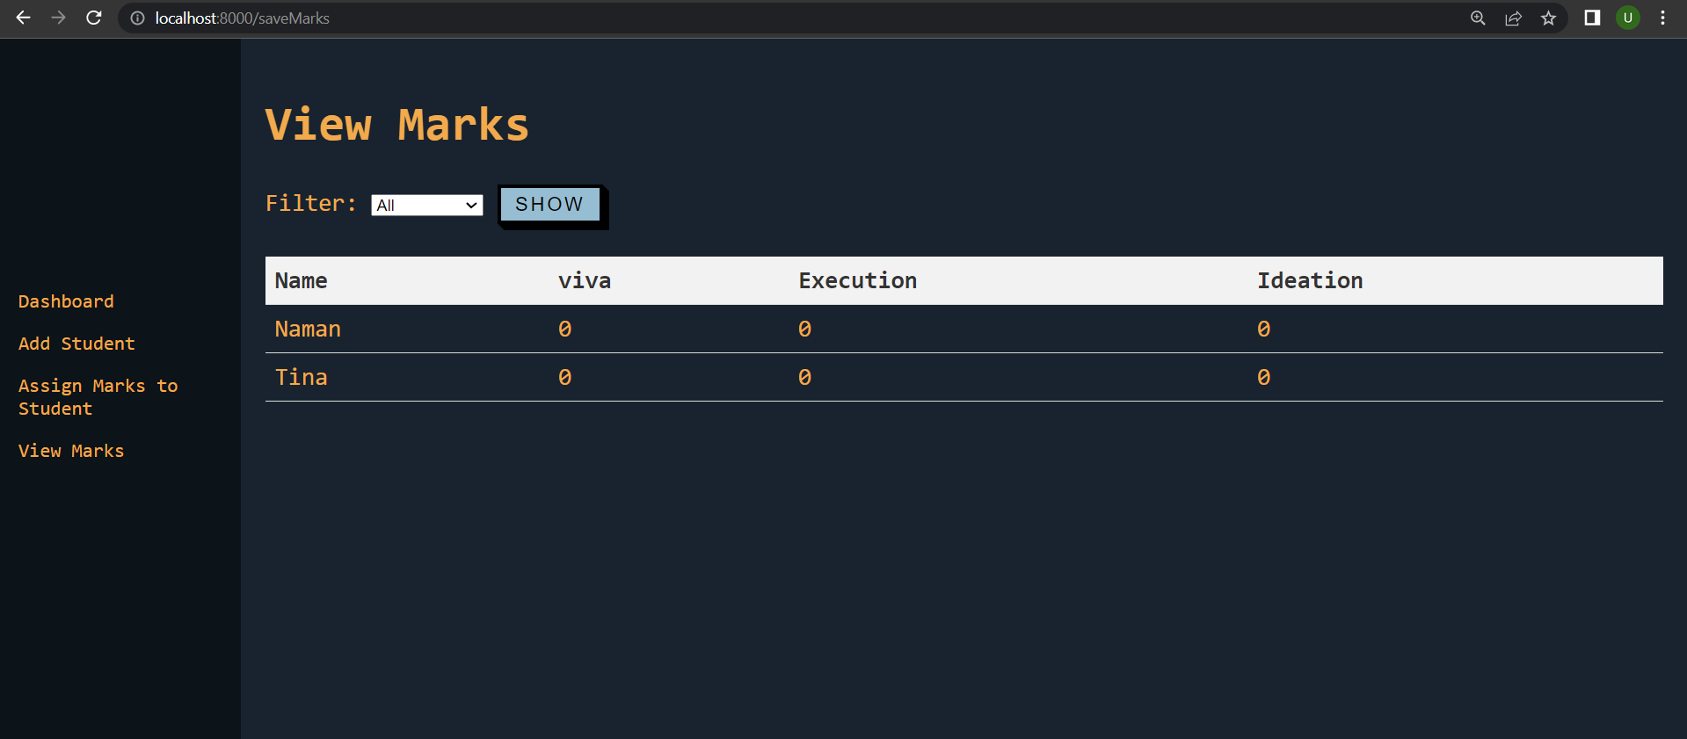Click Naman's viva mark value
1687x739 pixels.
(564, 329)
